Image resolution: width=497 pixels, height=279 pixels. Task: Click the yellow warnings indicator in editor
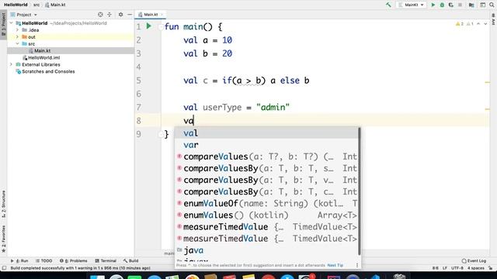point(460,24)
